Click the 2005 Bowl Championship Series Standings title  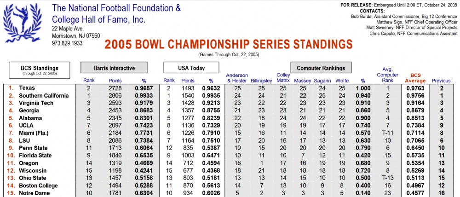(x=228, y=44)
